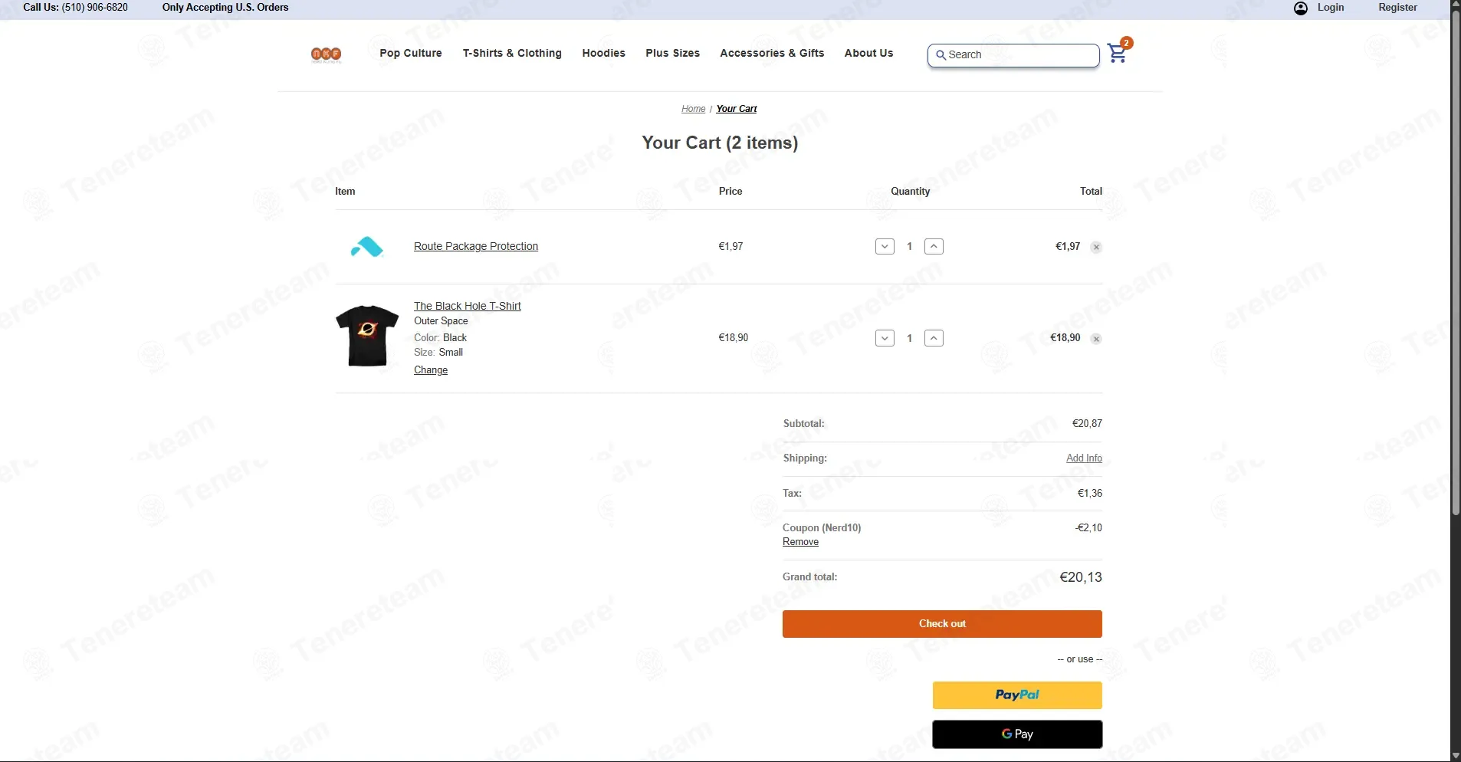Viewport: 1461px width, 762px height.
Task: Open Accessories & Gifts menu
Action: tap(772, 53)
